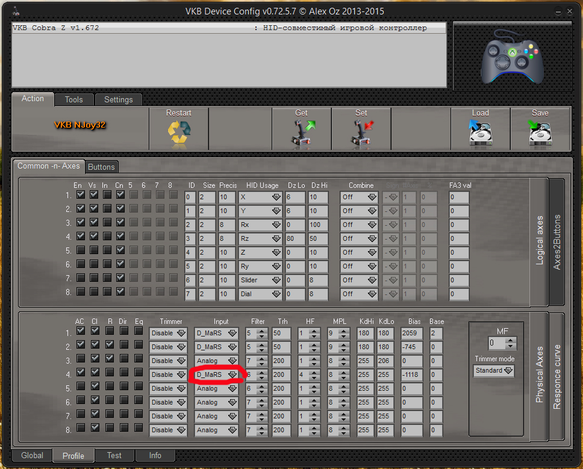The image size is (583, 469).
Task: Enable Dir checkbox for physical axis 4
Action: (x=124, y=372)
